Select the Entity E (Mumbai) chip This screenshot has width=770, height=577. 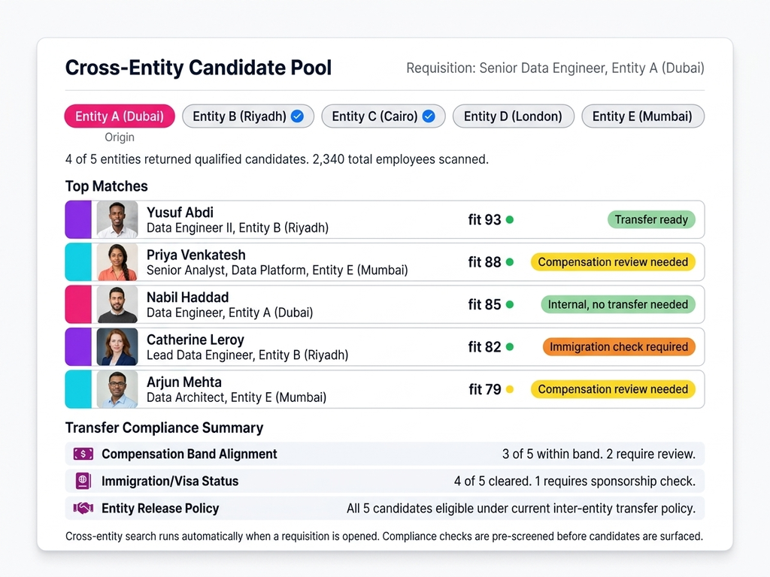pyautogui.click(x=642, y=116)
